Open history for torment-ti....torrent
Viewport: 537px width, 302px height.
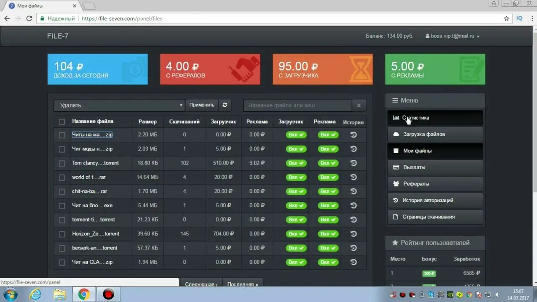tap(353, 219)
